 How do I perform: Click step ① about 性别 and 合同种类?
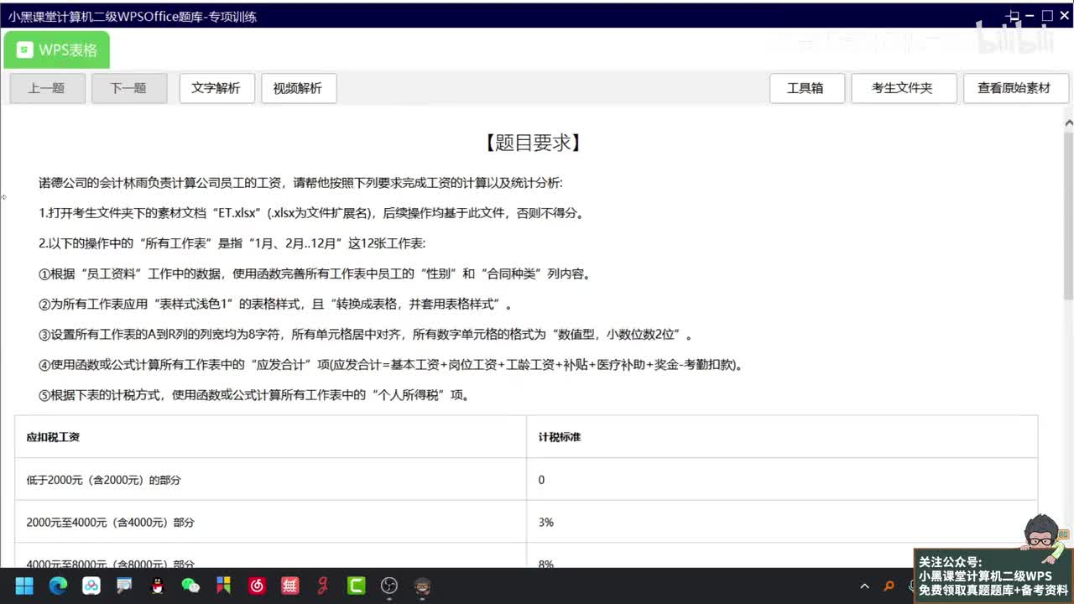pyautogui.click(x=315, y=273)
